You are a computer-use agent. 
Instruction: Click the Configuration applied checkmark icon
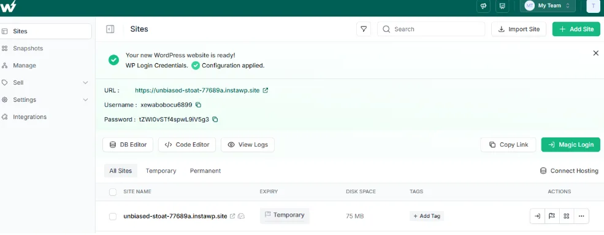tap(196, 66)
